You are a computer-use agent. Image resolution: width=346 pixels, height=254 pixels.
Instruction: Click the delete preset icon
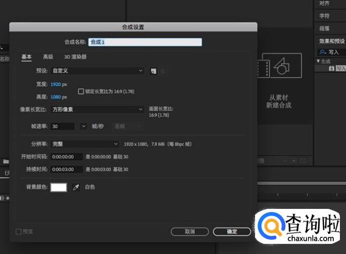coord(163,71)
